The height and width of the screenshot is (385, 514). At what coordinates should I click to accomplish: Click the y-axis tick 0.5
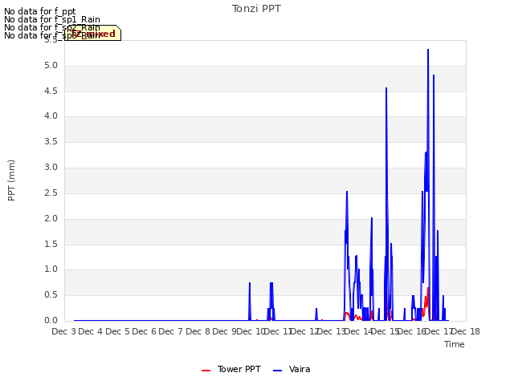click(x=51, y=295)
